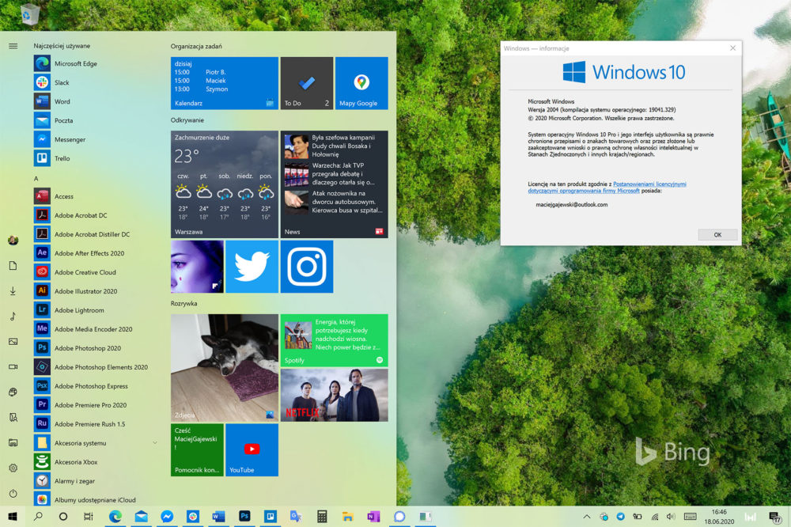Open the Power options in Start sidebar
The height and width of the screenshot is (527, 791).
click(x=13, y=493)
